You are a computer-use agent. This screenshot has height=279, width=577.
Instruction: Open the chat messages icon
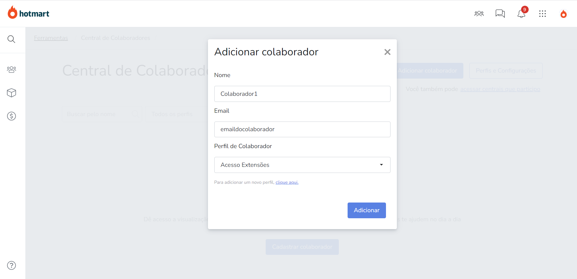(500, 14)
